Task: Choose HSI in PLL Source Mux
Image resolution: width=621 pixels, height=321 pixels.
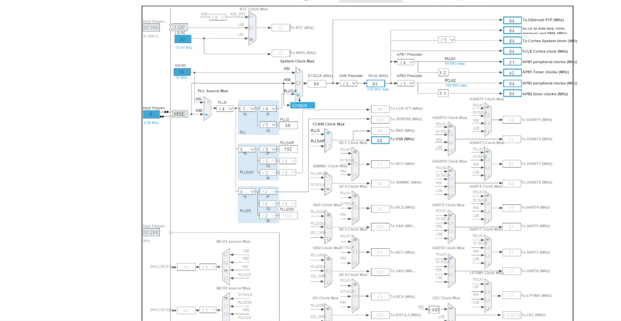Action: 206,102
